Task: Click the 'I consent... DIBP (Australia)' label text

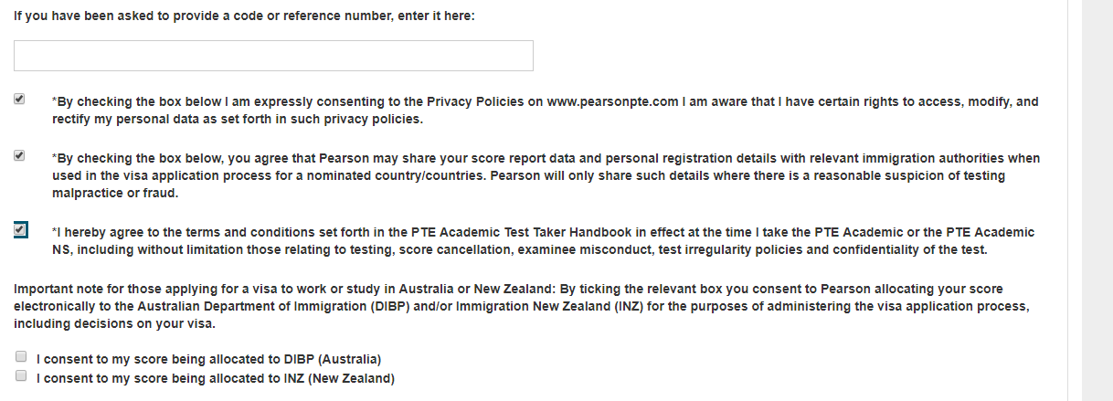Action: (208, 359)
